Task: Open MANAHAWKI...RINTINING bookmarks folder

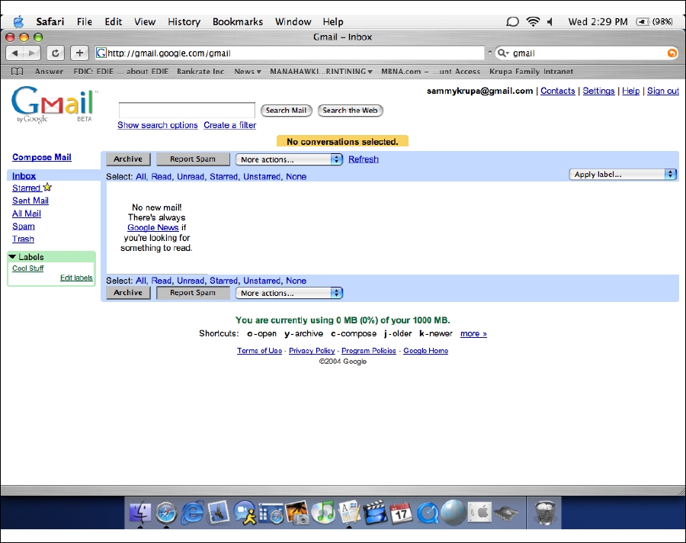Action: coord(321,72)
